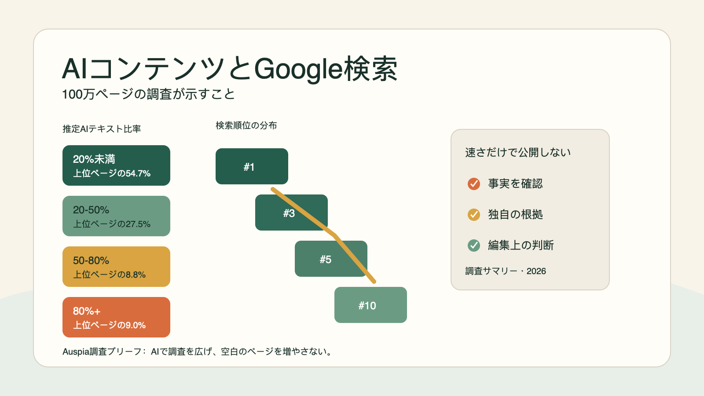The width and height of the screenshot is (704, 396).
Task: Click the 上位ページの8.8% value
Action: (x=109, y=275)
